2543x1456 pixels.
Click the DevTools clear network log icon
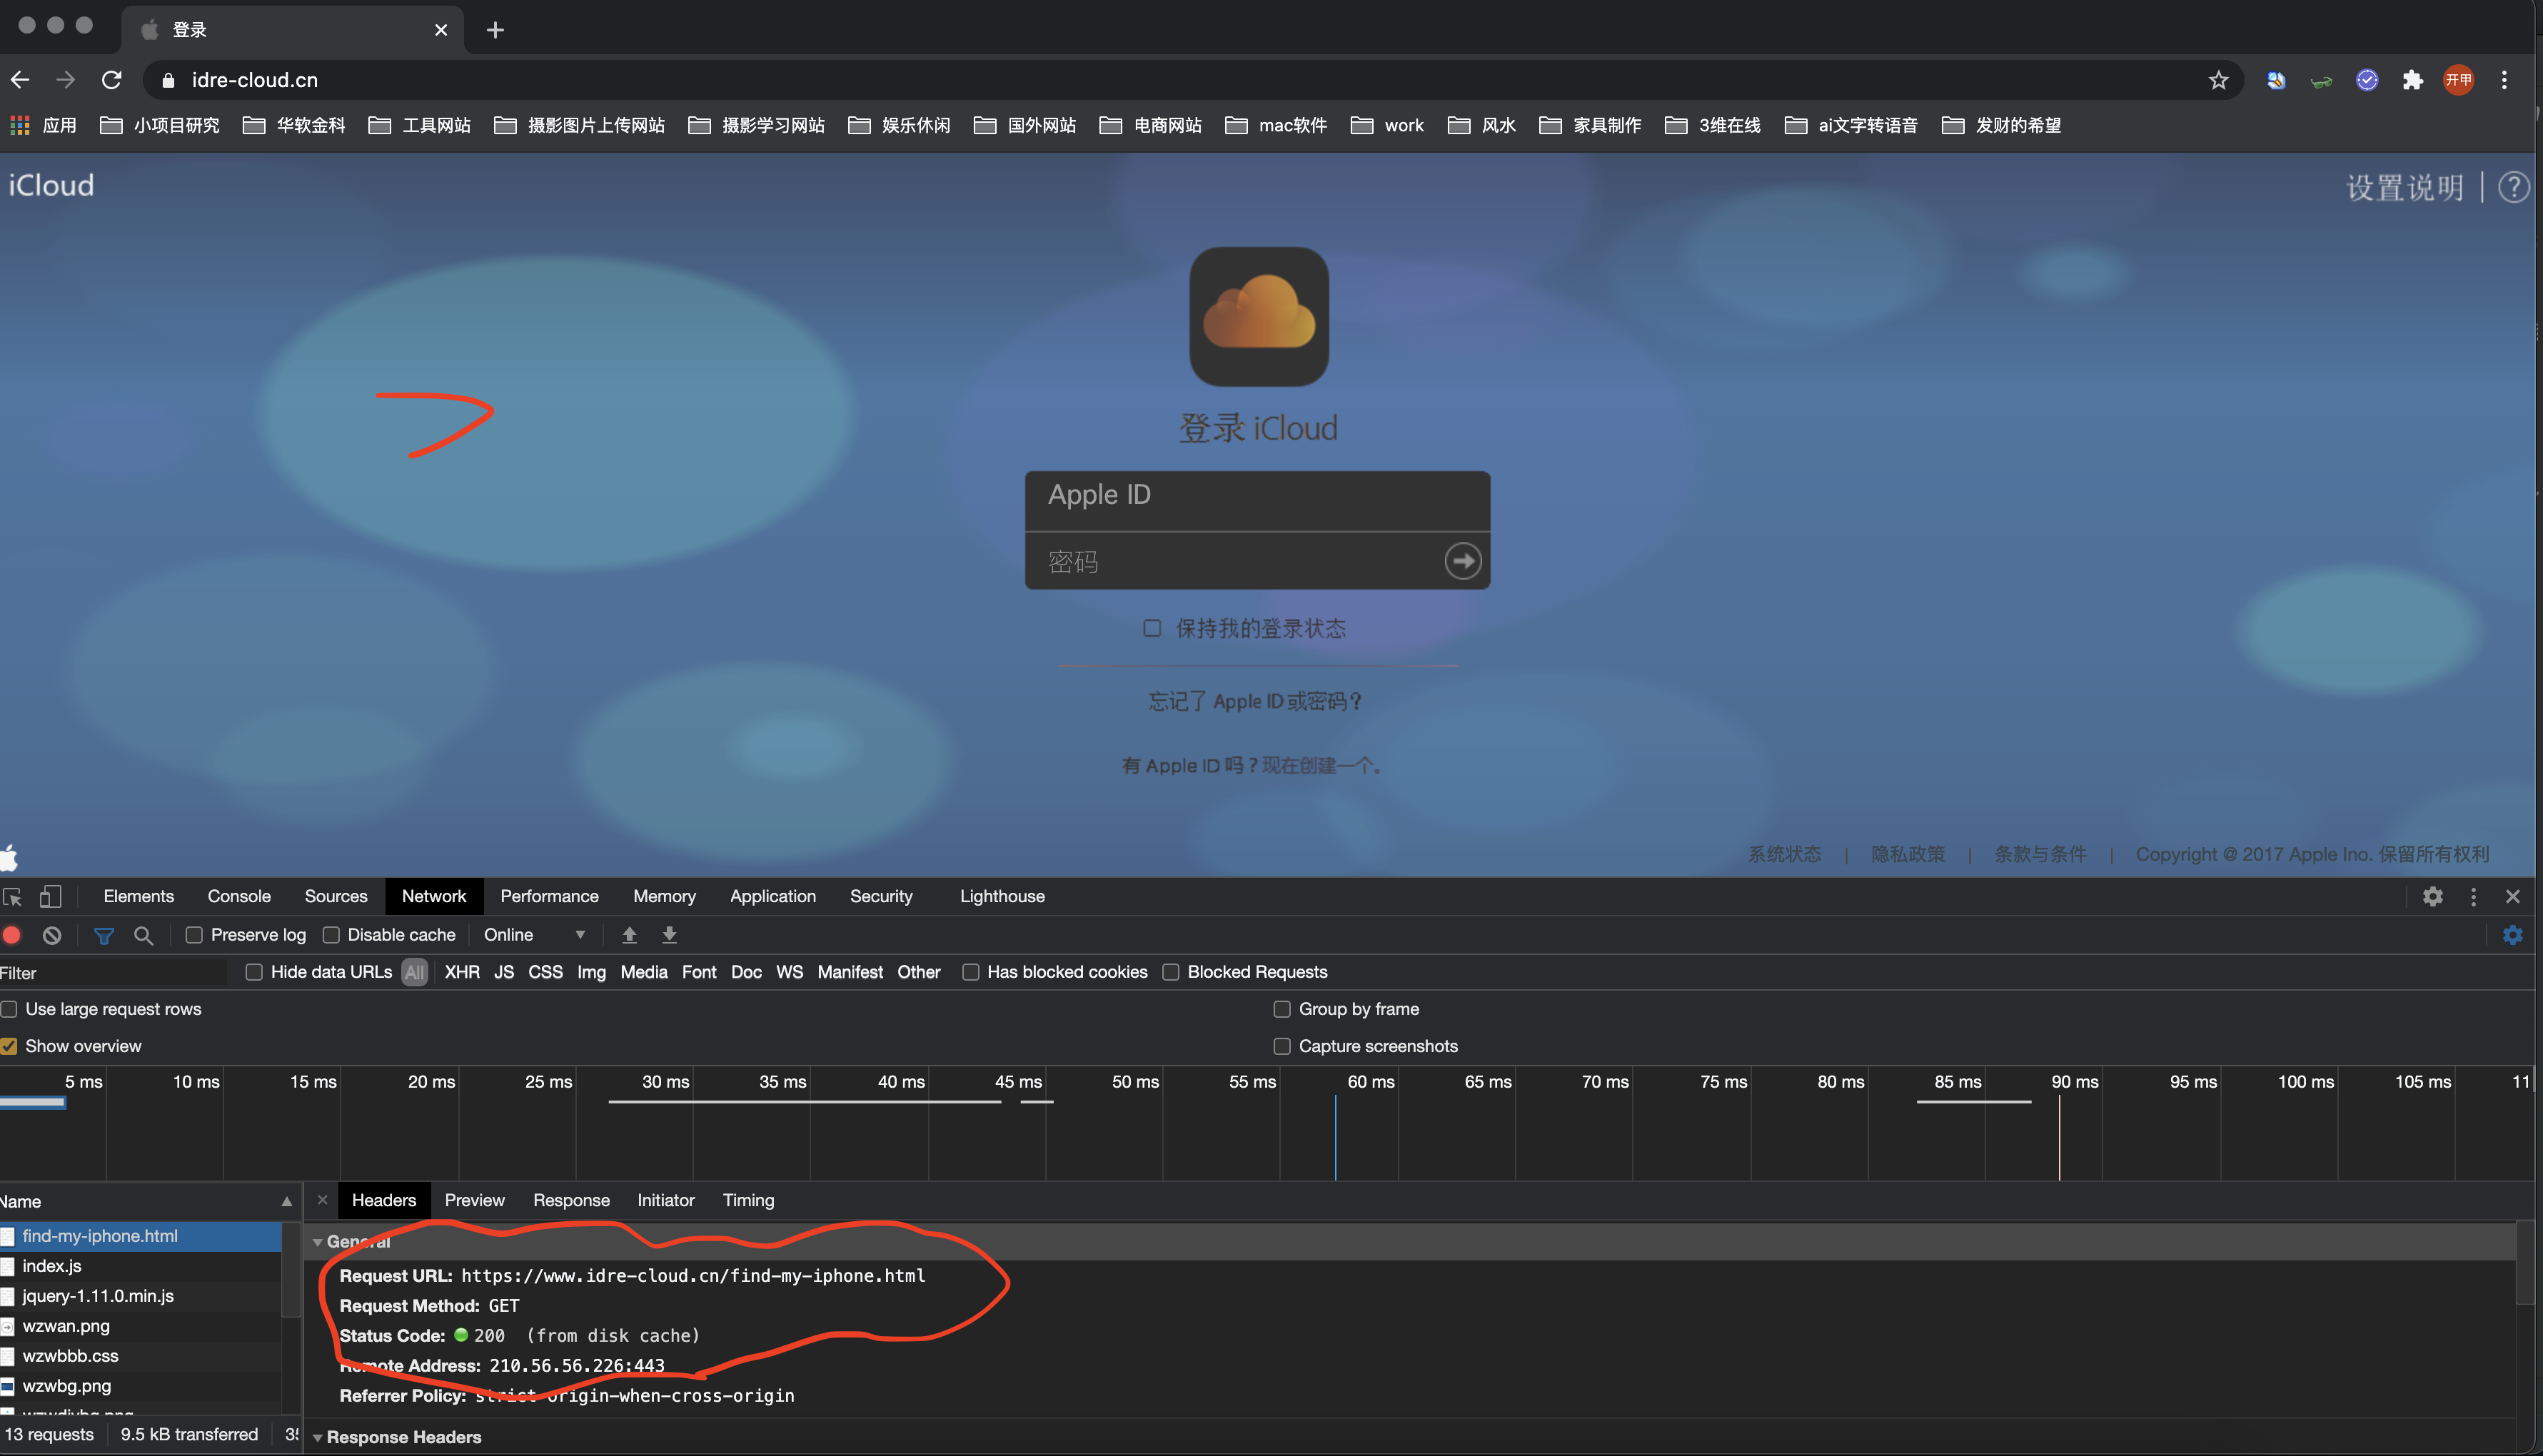point(52,935)
